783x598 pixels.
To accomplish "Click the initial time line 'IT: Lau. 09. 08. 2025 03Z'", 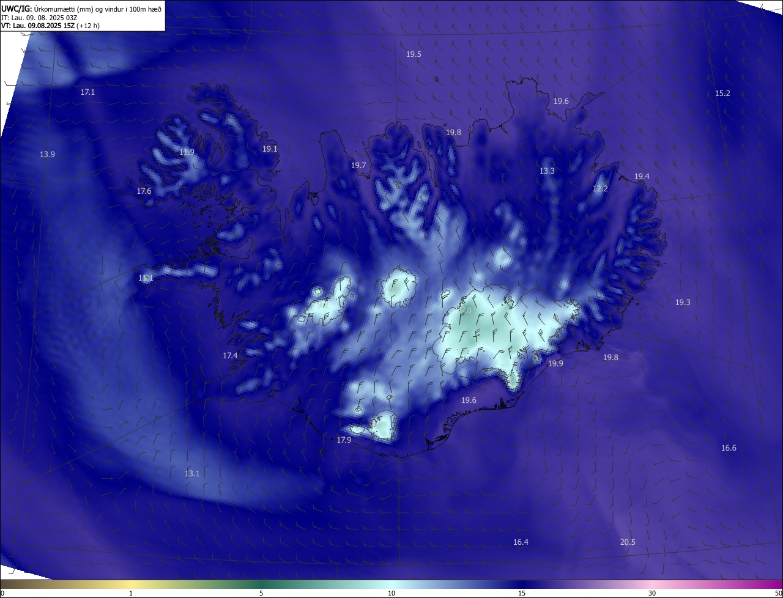I will pyautogui.click(x=39, y=17).
